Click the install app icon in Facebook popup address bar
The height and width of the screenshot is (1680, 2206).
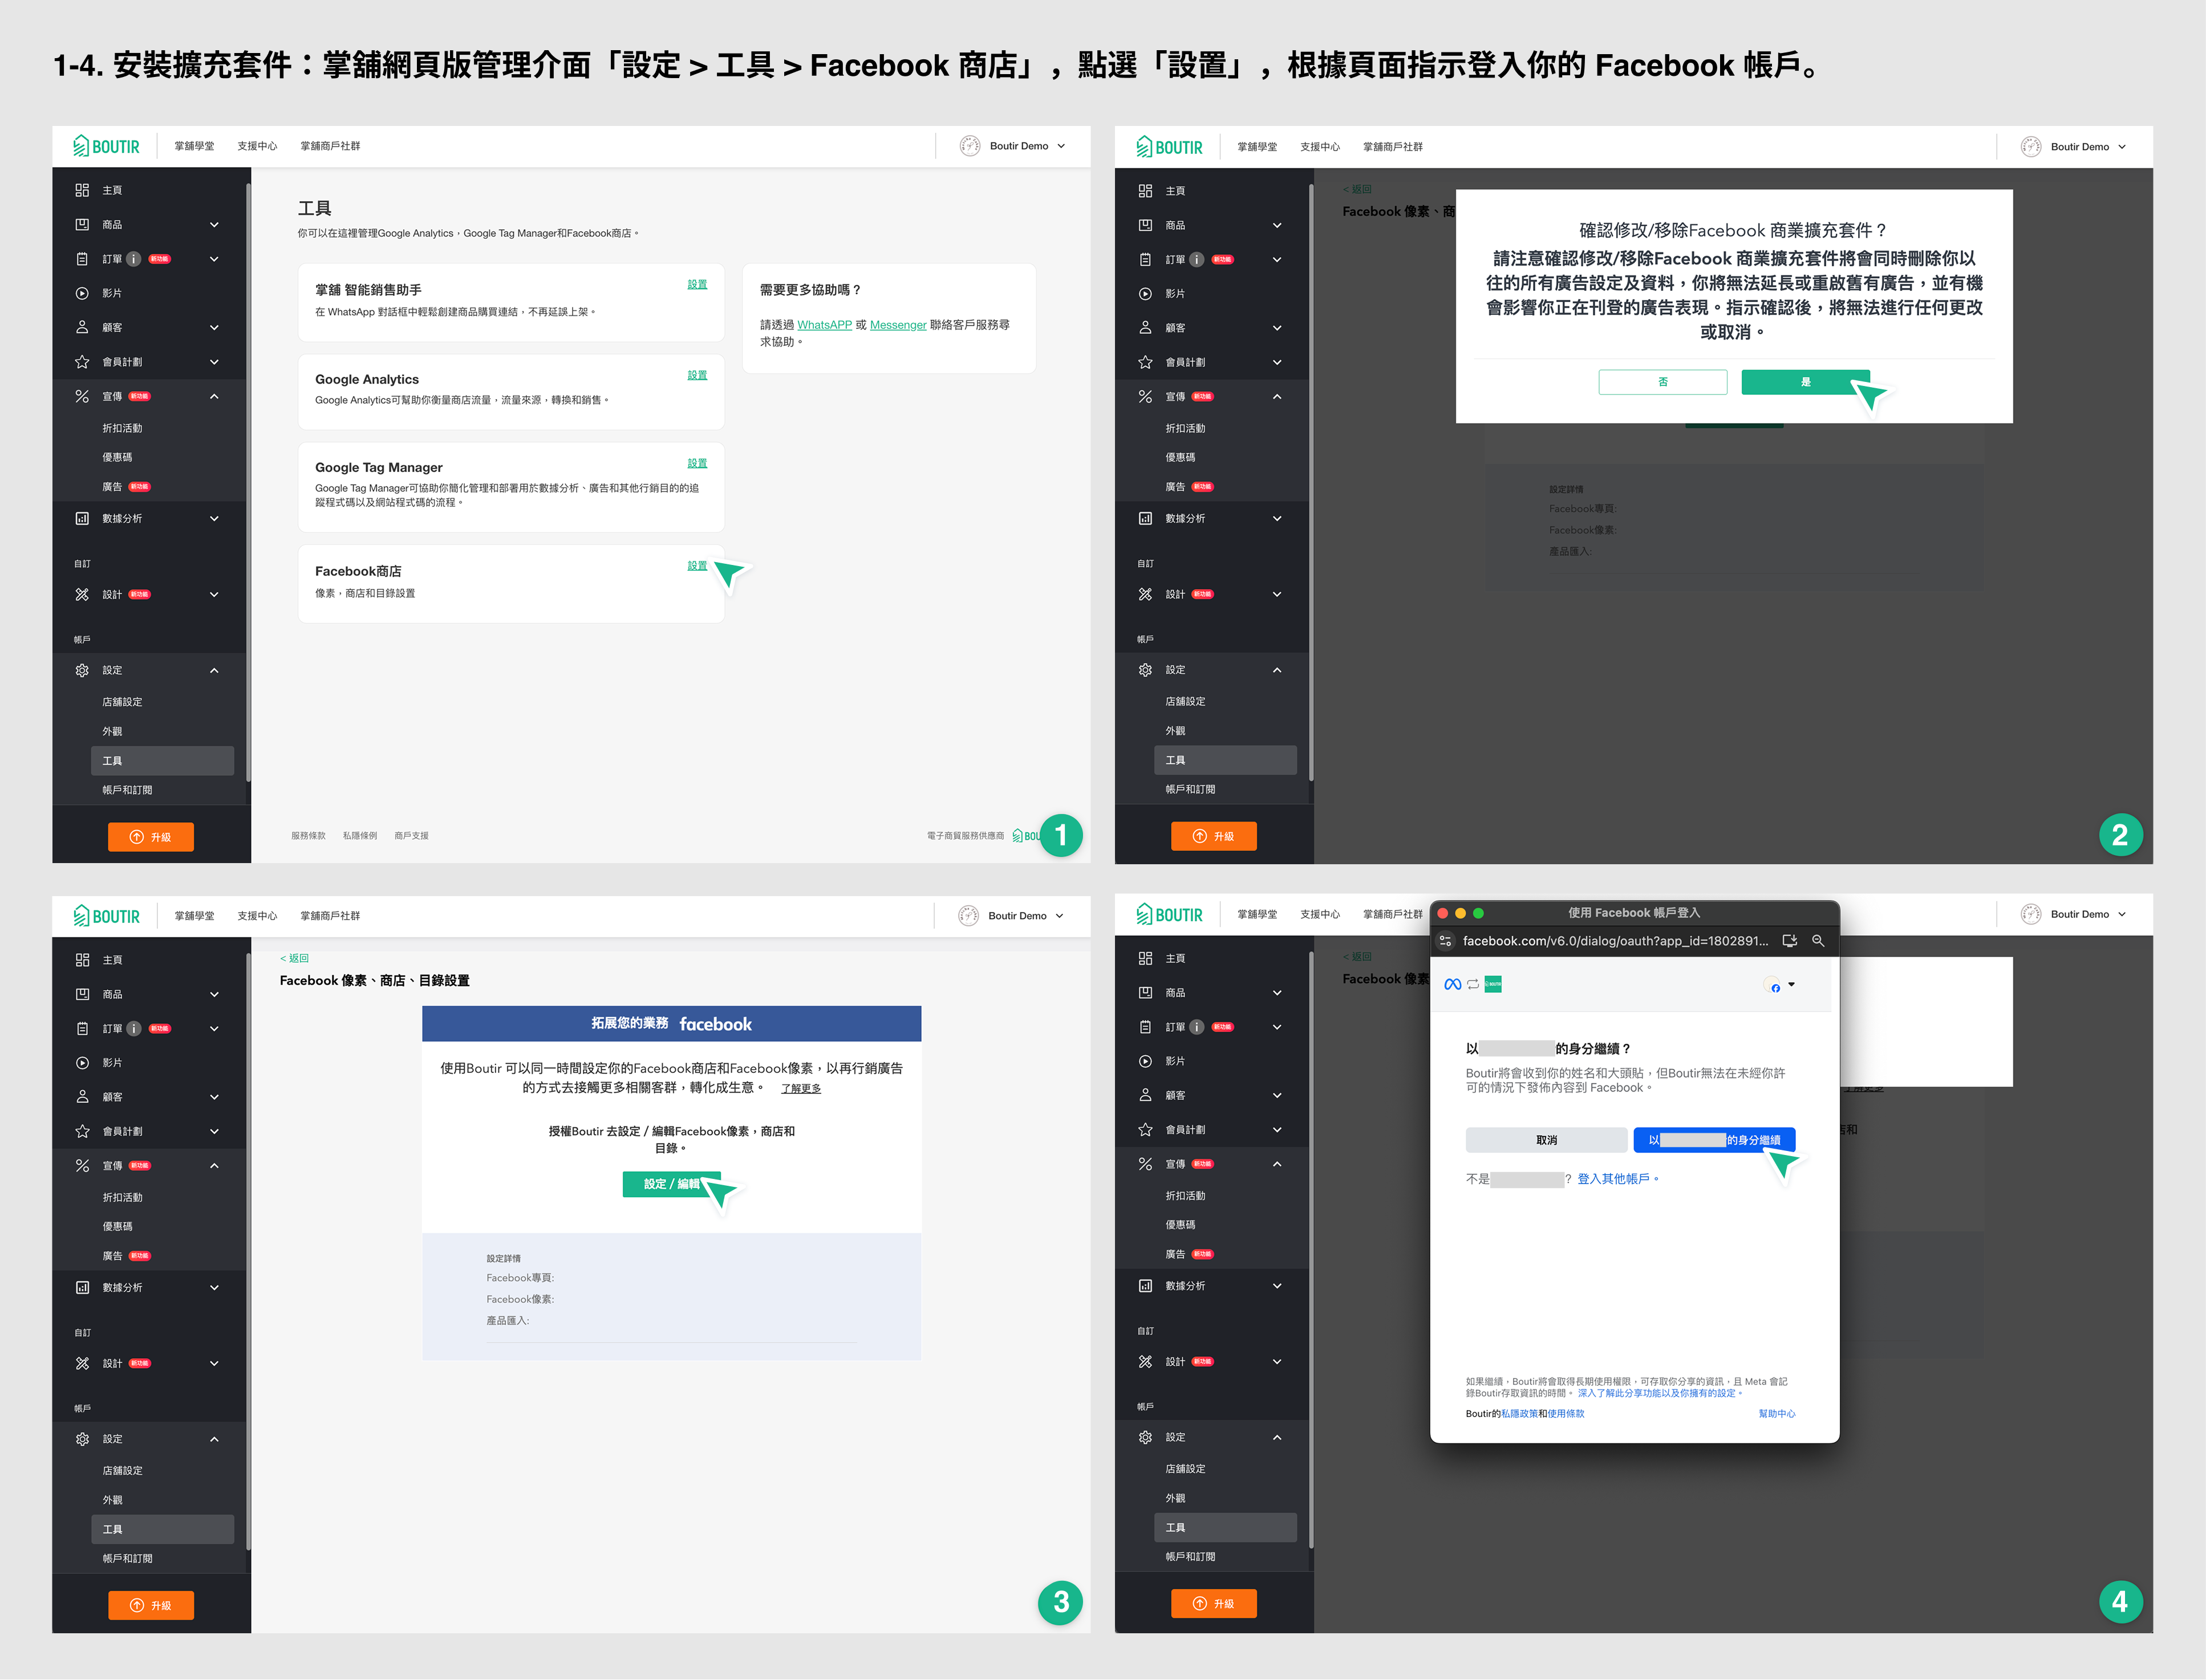[1790, 941]
